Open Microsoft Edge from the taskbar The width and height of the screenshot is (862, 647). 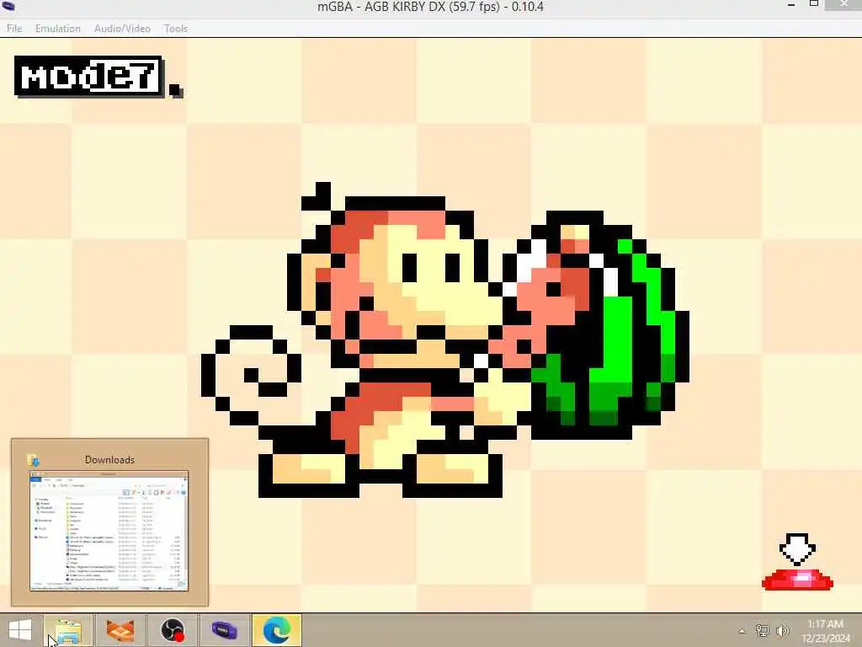point(276,630)
